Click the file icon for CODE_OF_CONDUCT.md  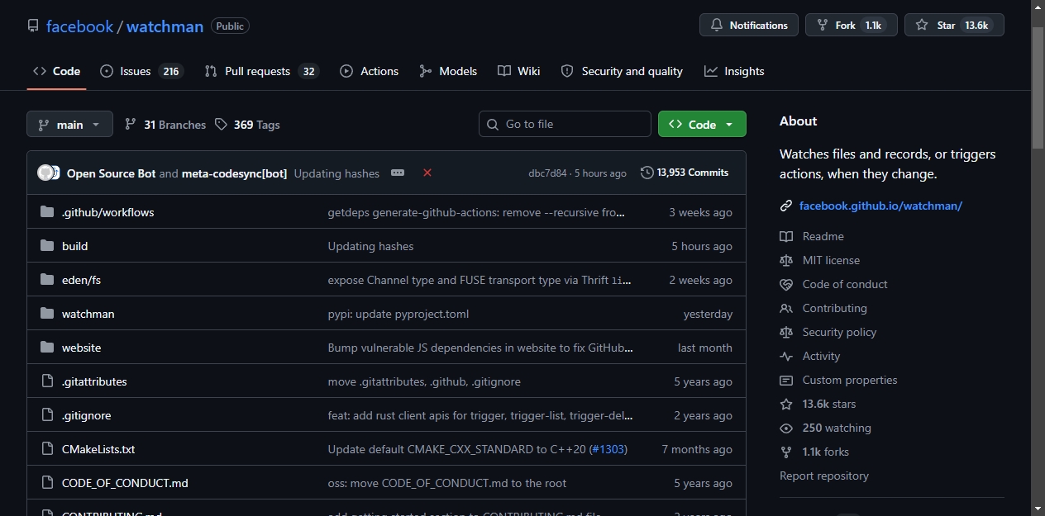[47, 483]
